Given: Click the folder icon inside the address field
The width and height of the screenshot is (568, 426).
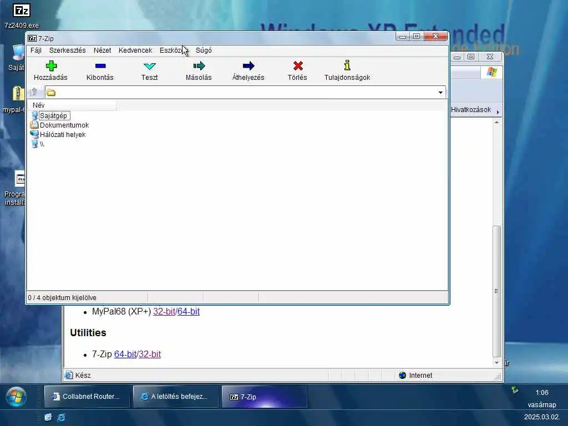Looking at the screenshot, I should click(x=51, y=93).
